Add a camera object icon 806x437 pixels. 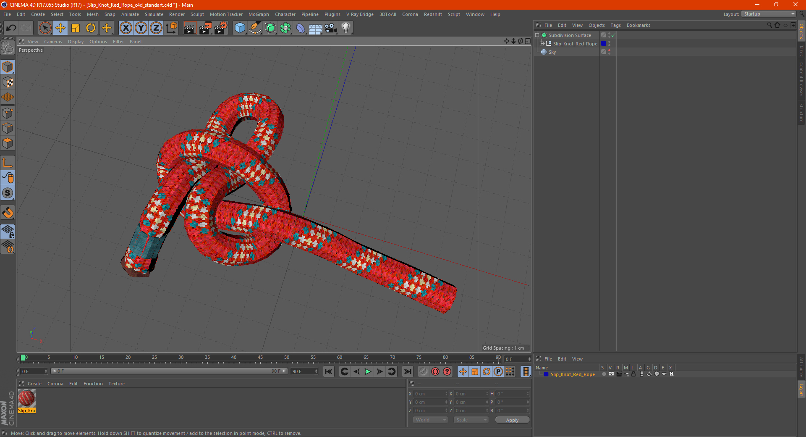tap(331, 28)
